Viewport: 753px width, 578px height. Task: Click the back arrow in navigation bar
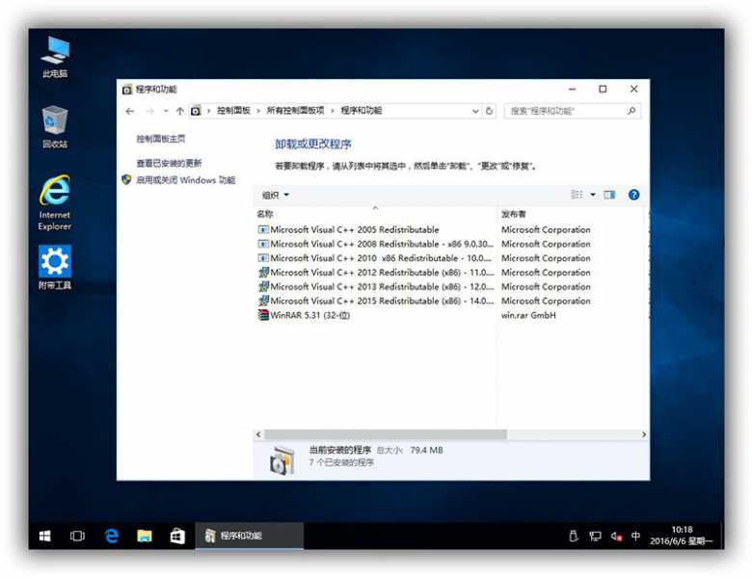(129, 112)
